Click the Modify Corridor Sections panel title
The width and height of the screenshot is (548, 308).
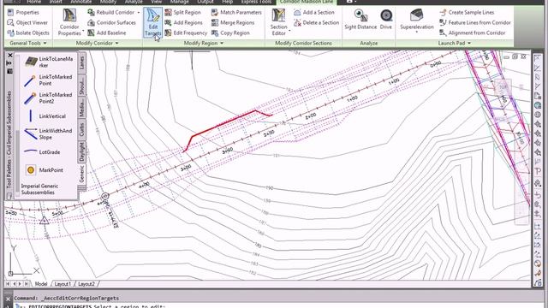[303, 43]
